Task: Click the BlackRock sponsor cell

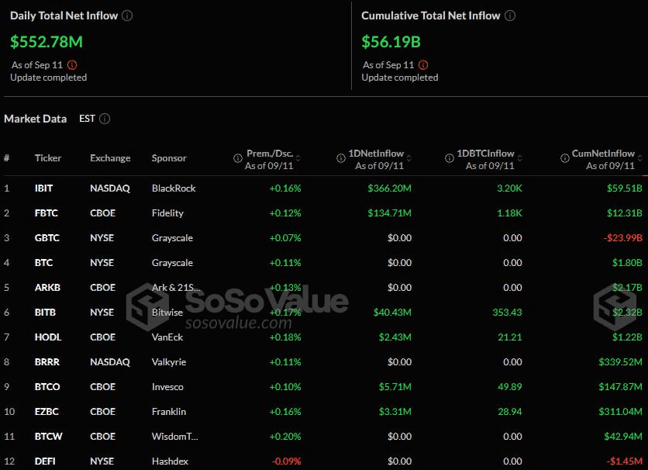Action: pyautogui.click(x=174, y=188)
